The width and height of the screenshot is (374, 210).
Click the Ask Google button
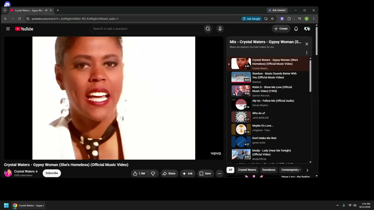pyautogui.click(x=251, y=19)
